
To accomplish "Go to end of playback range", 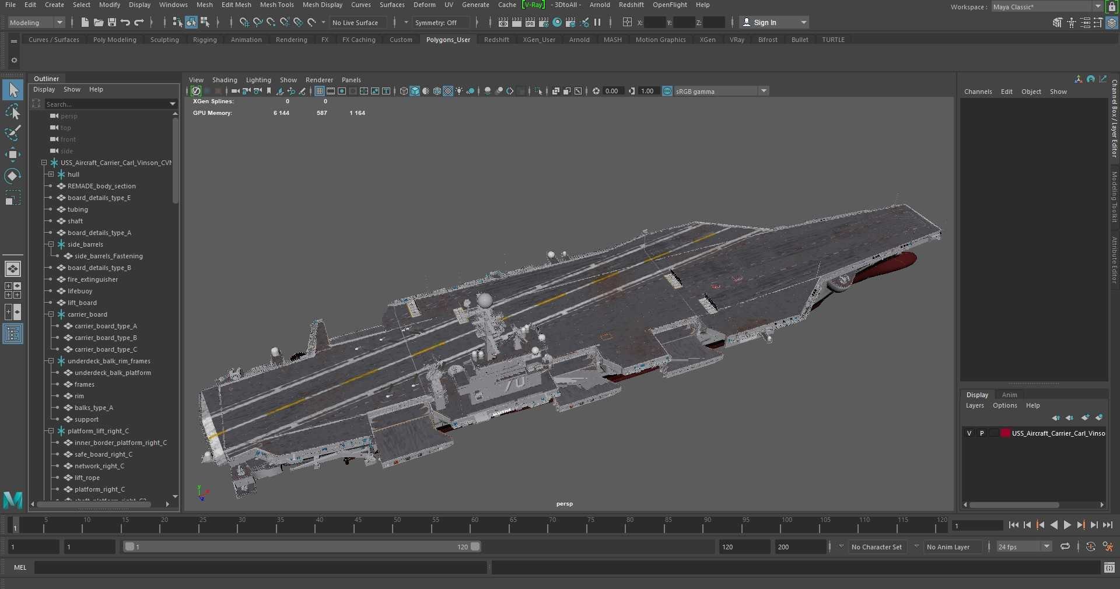I will click(x=1107, y=525).
